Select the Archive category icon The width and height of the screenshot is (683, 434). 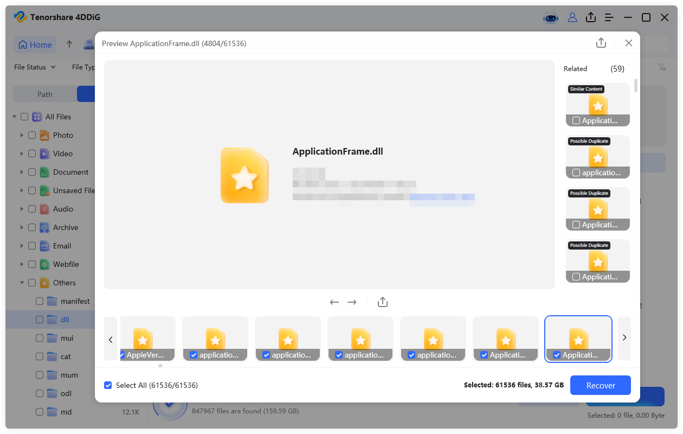coord(44,227)
